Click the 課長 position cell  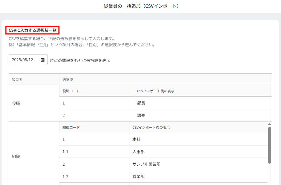pos(203,115)
